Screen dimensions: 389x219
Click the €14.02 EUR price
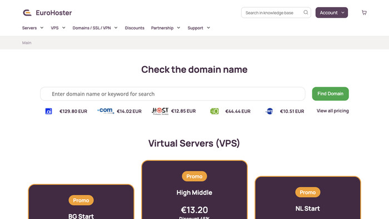pos(129,111)
